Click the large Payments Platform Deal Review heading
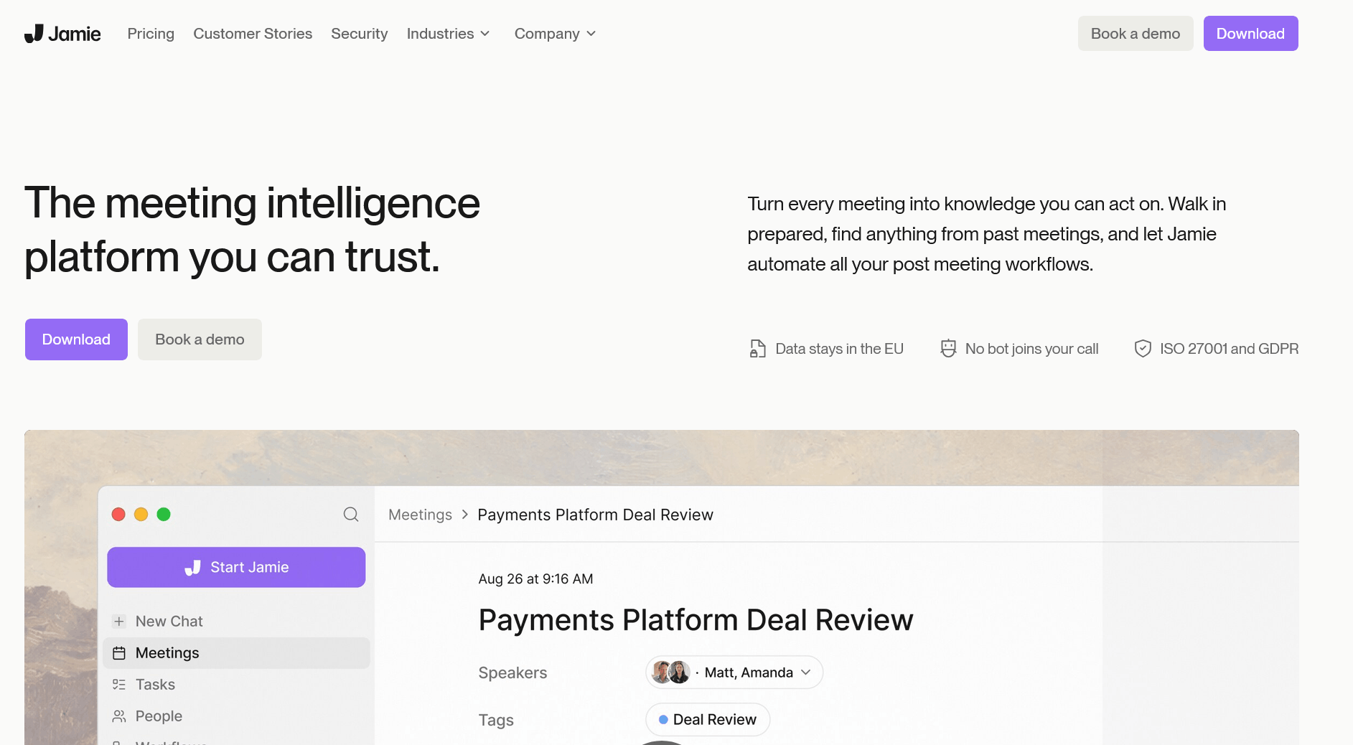Image resolution: width=1353 pixels, height=745 pixels. coord(696,620)
